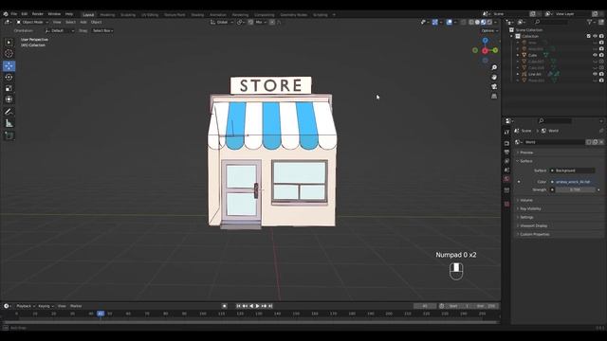Select the Measure tool

point(9,123)
